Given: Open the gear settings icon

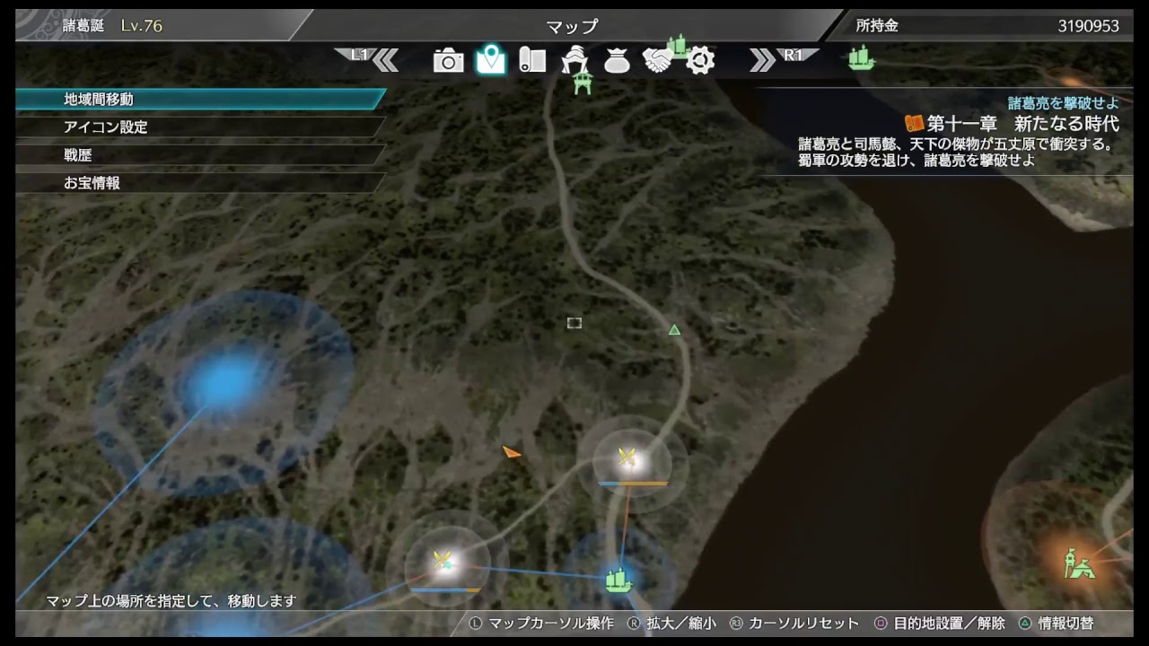Looking at the screenshot, I should pyautogui.click(x=701, y=59).
